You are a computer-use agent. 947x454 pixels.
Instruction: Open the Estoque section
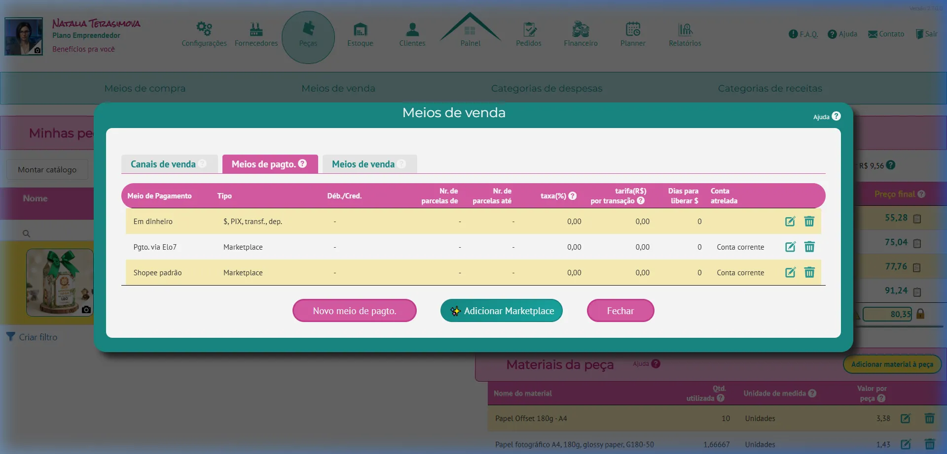click(360, 33)
